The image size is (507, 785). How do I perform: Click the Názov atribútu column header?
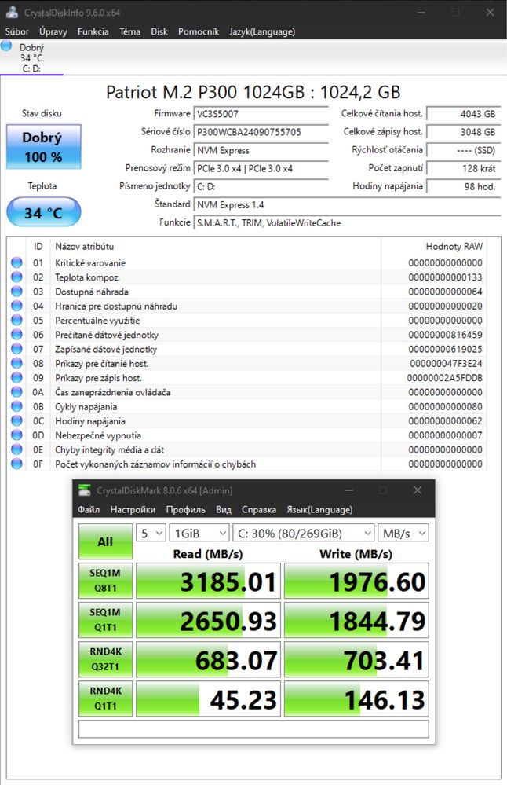tap(85, 246)
